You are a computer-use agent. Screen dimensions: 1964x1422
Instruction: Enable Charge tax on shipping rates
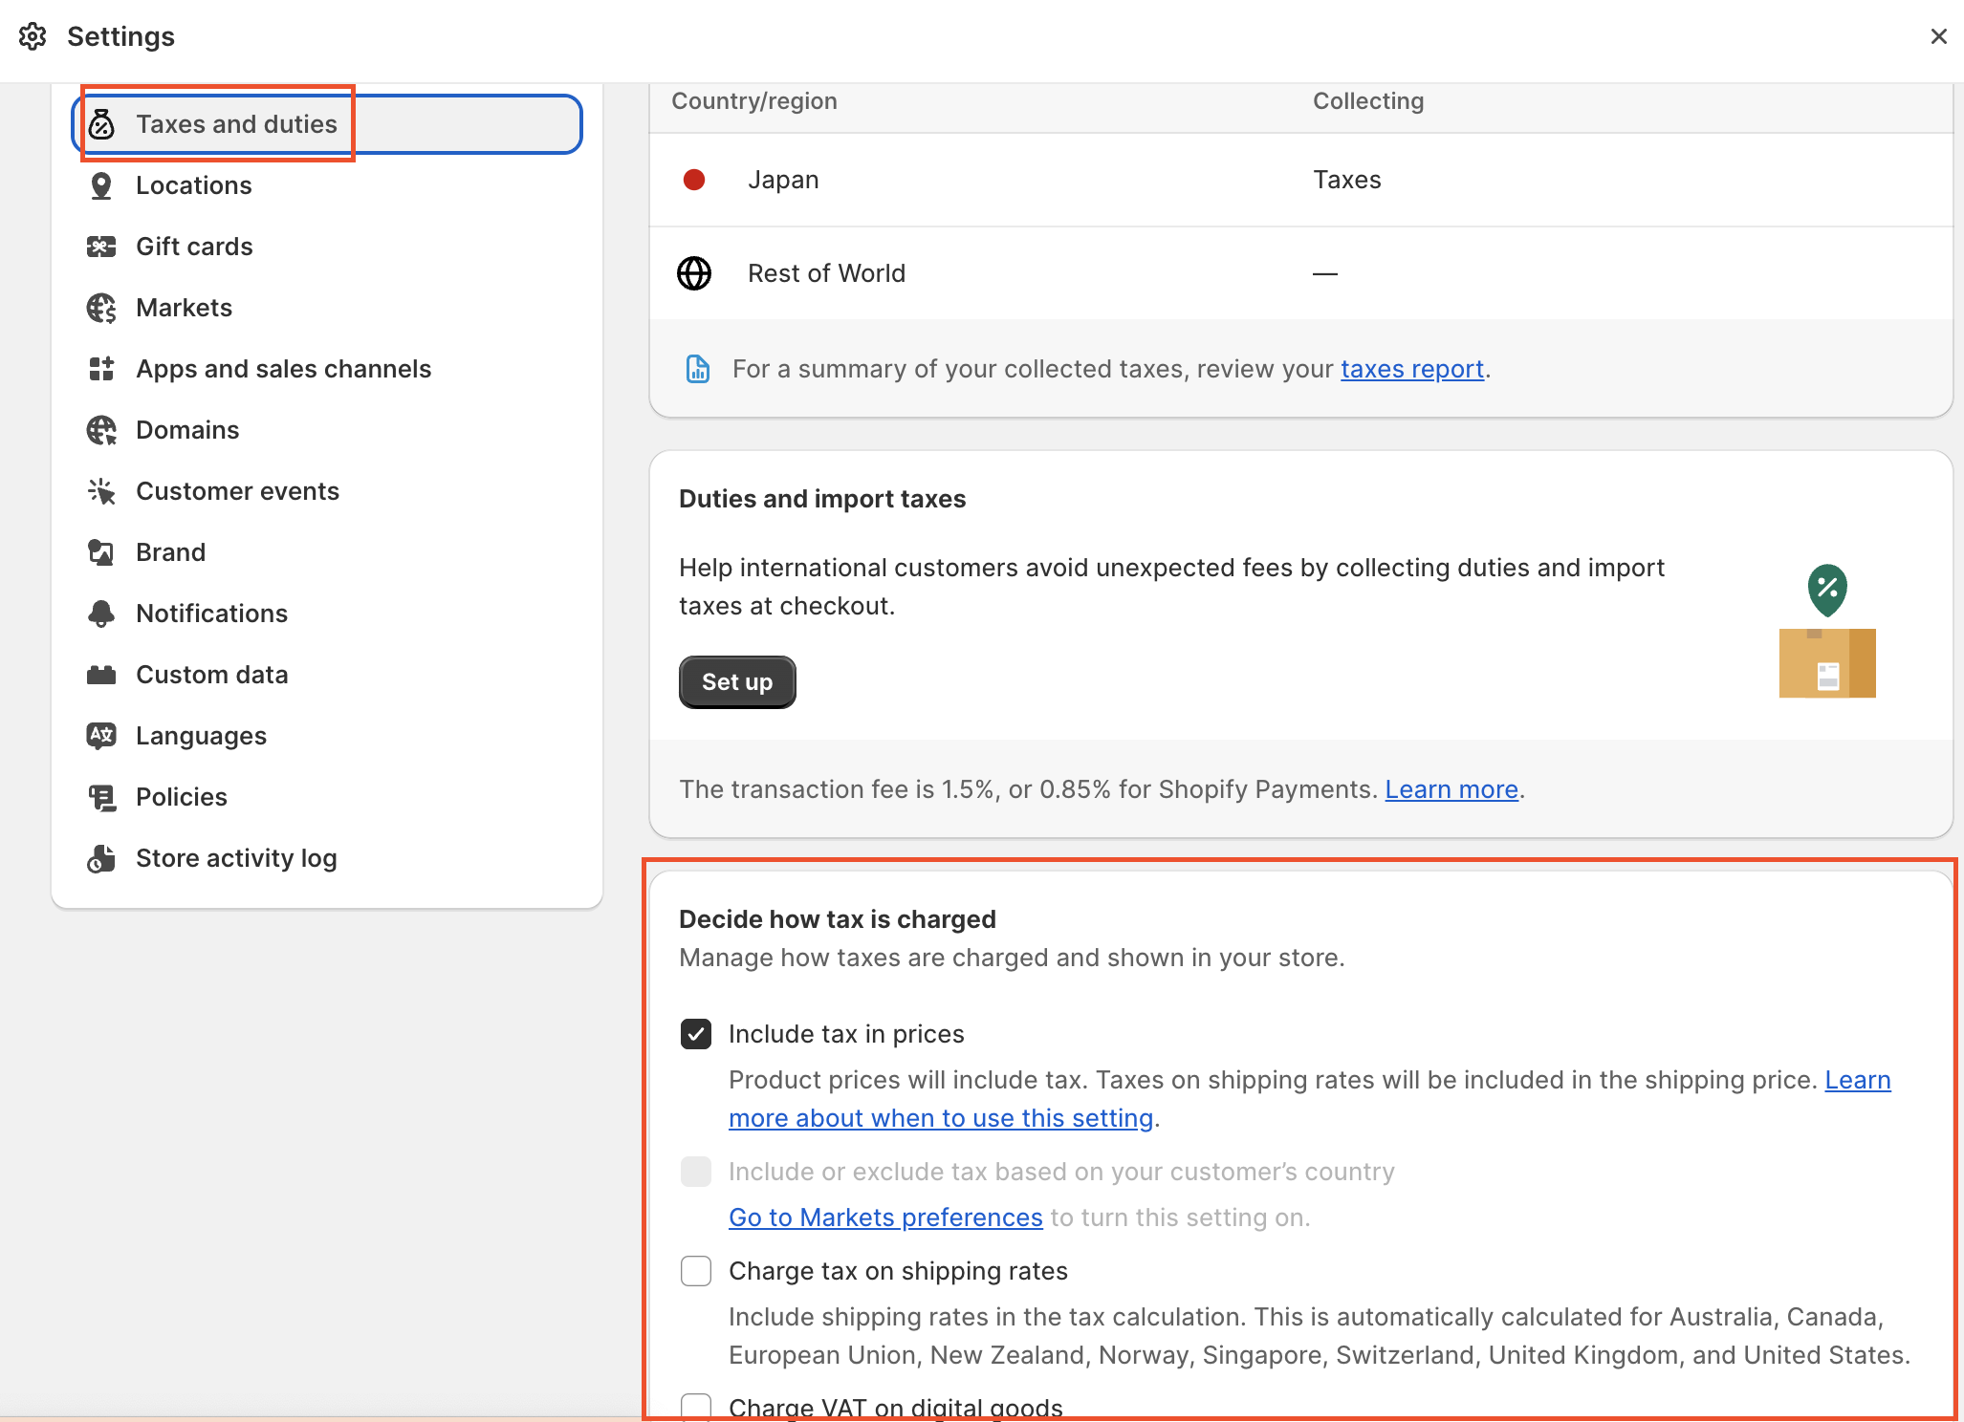696,1271
